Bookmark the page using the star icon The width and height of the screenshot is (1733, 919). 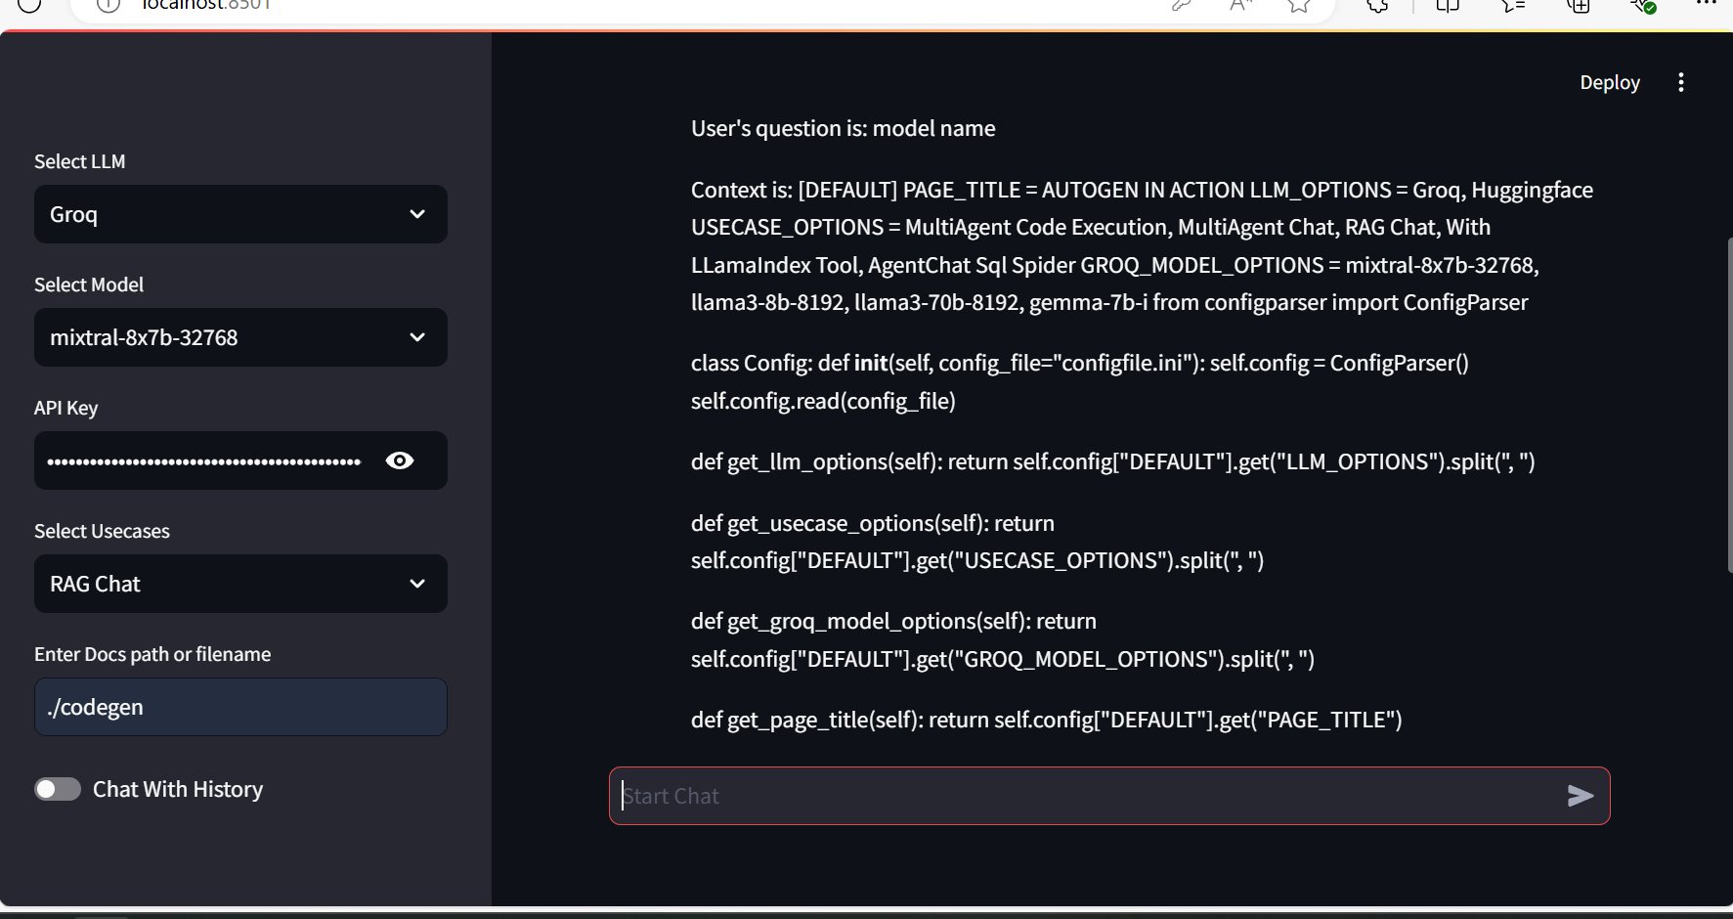(x=1299, y=5)
